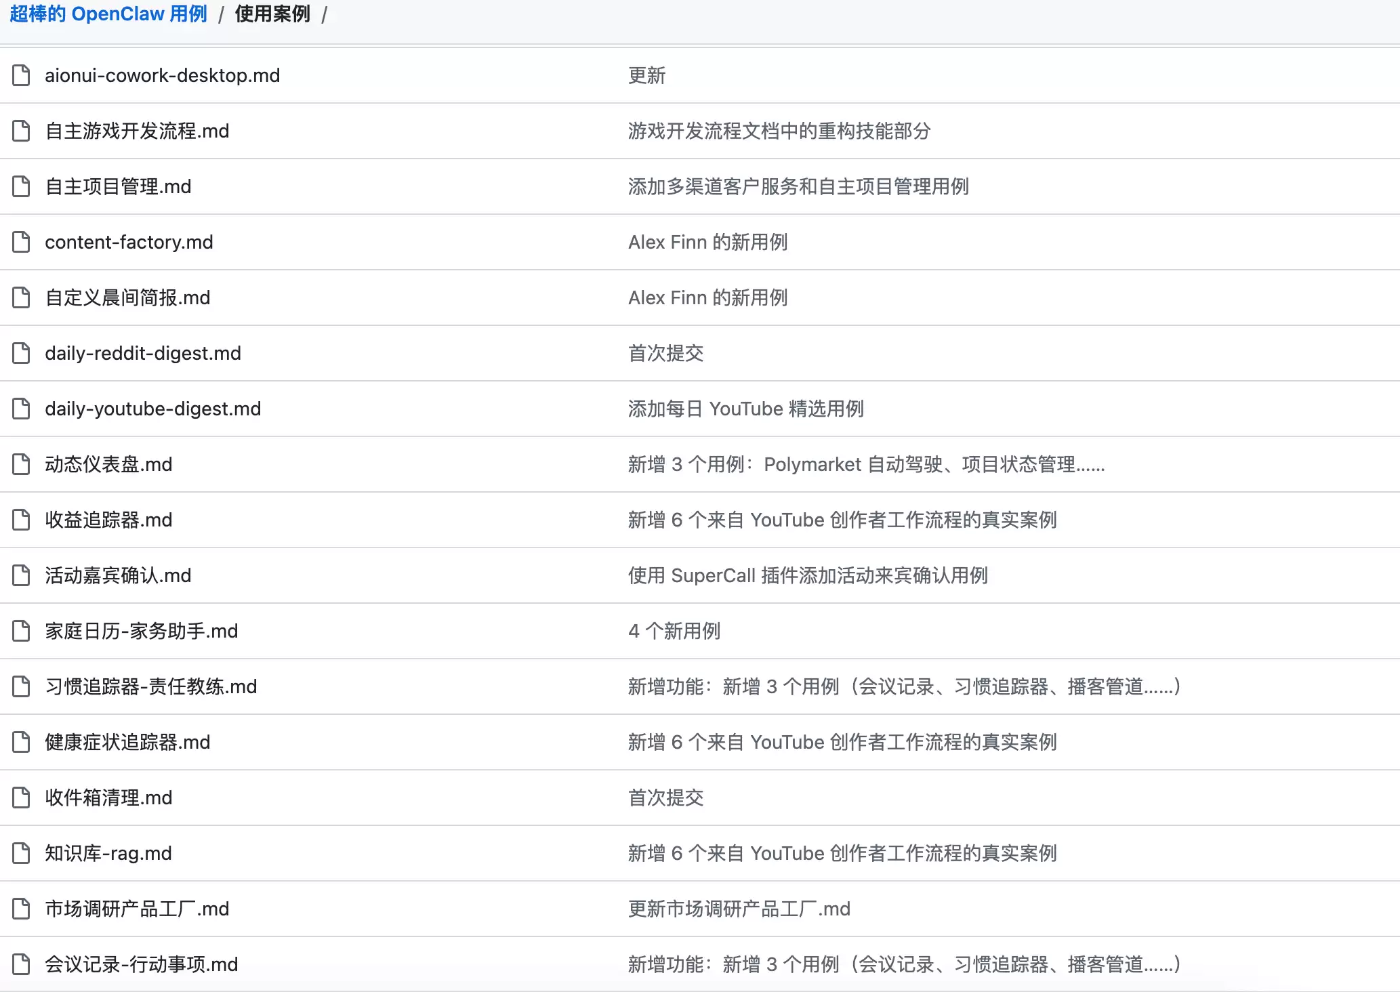This screenshot has width=1400, height=992.
Task: Open 习惯追踪器-责任教练.md
Action: 150,686
